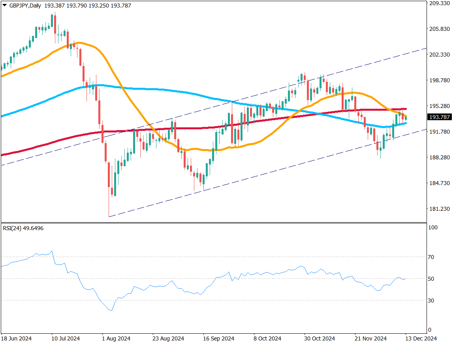
Task: Select the RSI 100 scale label
Action: point(433,228)
